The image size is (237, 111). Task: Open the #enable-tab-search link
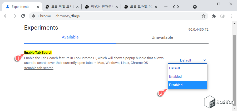[39, 68]
